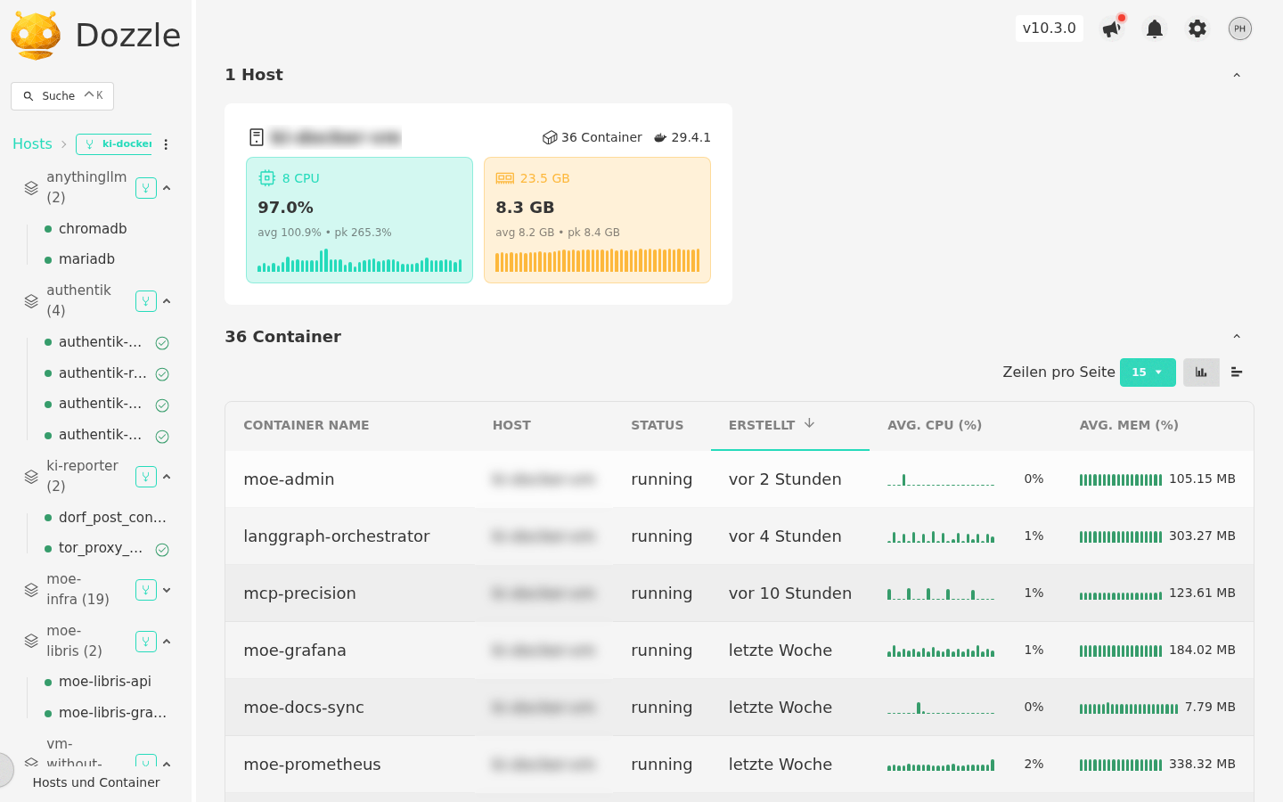
Task: Open mariadb container logs
Action: (86, 259)
